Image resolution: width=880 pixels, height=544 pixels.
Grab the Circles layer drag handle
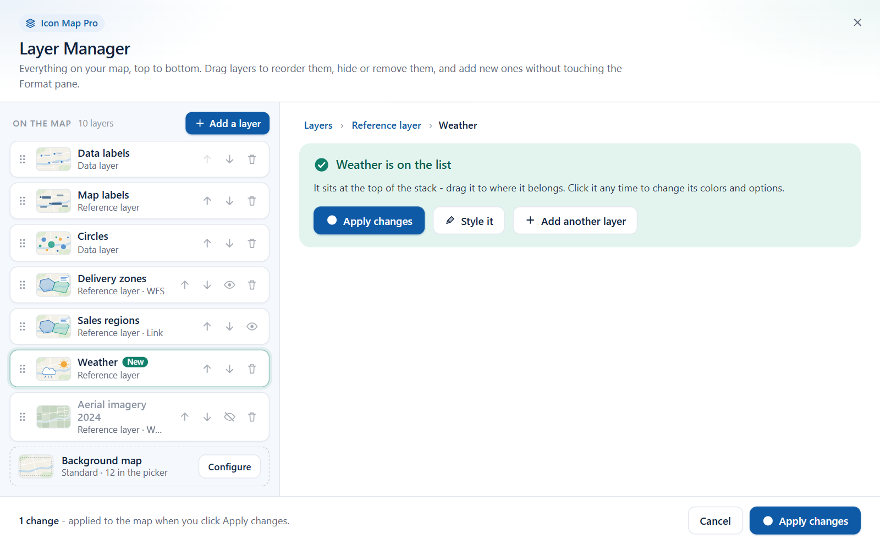coord(23,243)
